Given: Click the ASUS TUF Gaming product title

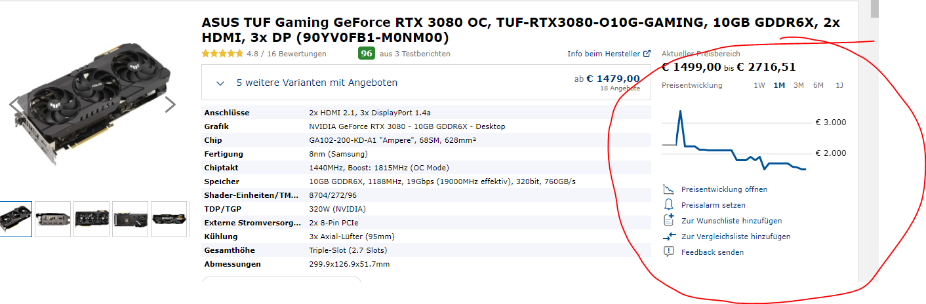Looking at the screenshot, I should click(x=521, y=29).
